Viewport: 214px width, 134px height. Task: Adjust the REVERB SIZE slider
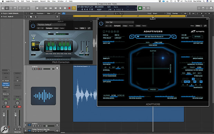[165, 96]
